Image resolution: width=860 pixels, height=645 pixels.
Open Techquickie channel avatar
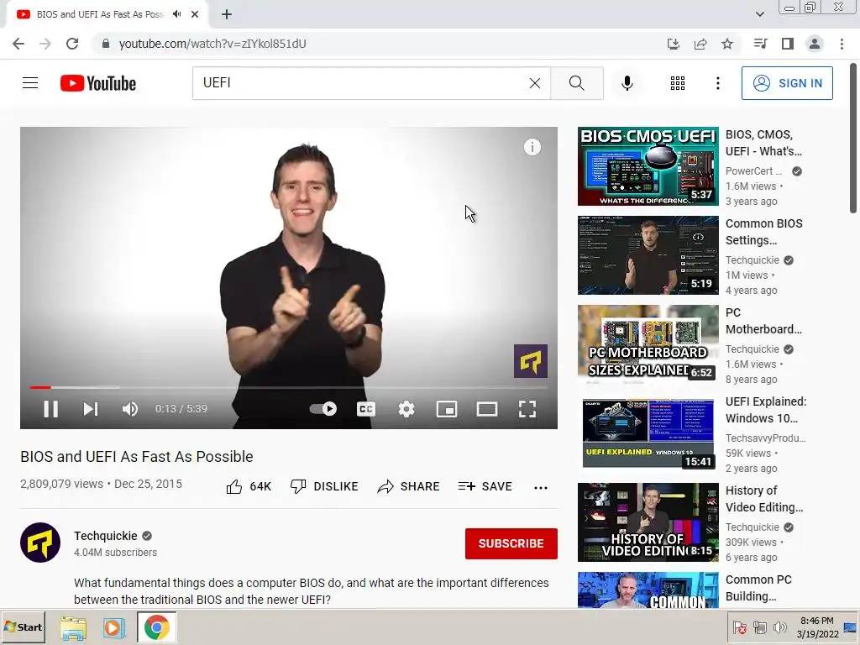[40, 543]
